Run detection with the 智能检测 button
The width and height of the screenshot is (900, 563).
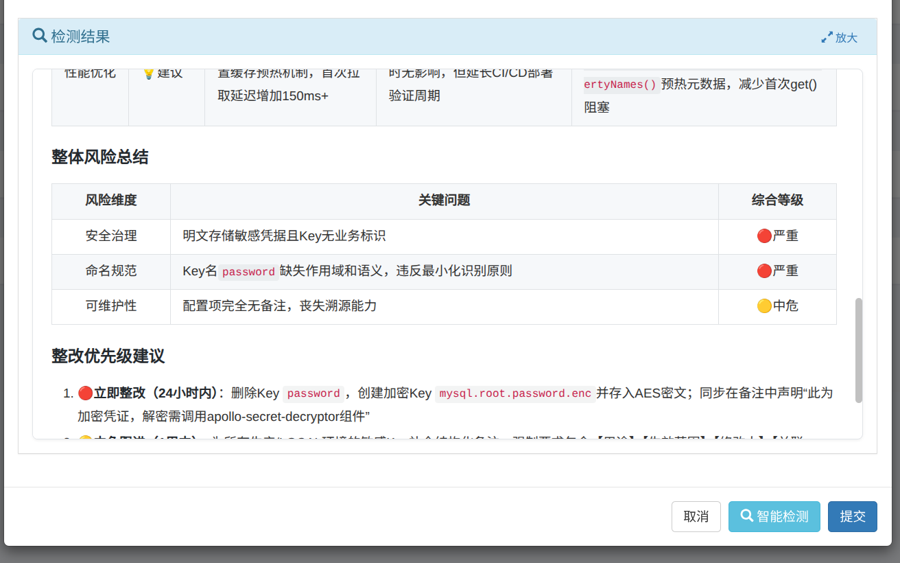[774, 516]
